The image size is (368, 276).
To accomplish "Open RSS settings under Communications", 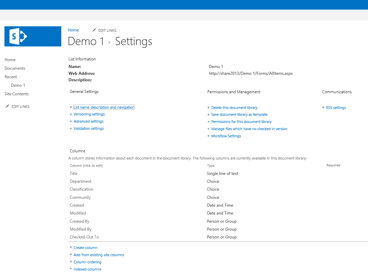I will click(335, 107).
